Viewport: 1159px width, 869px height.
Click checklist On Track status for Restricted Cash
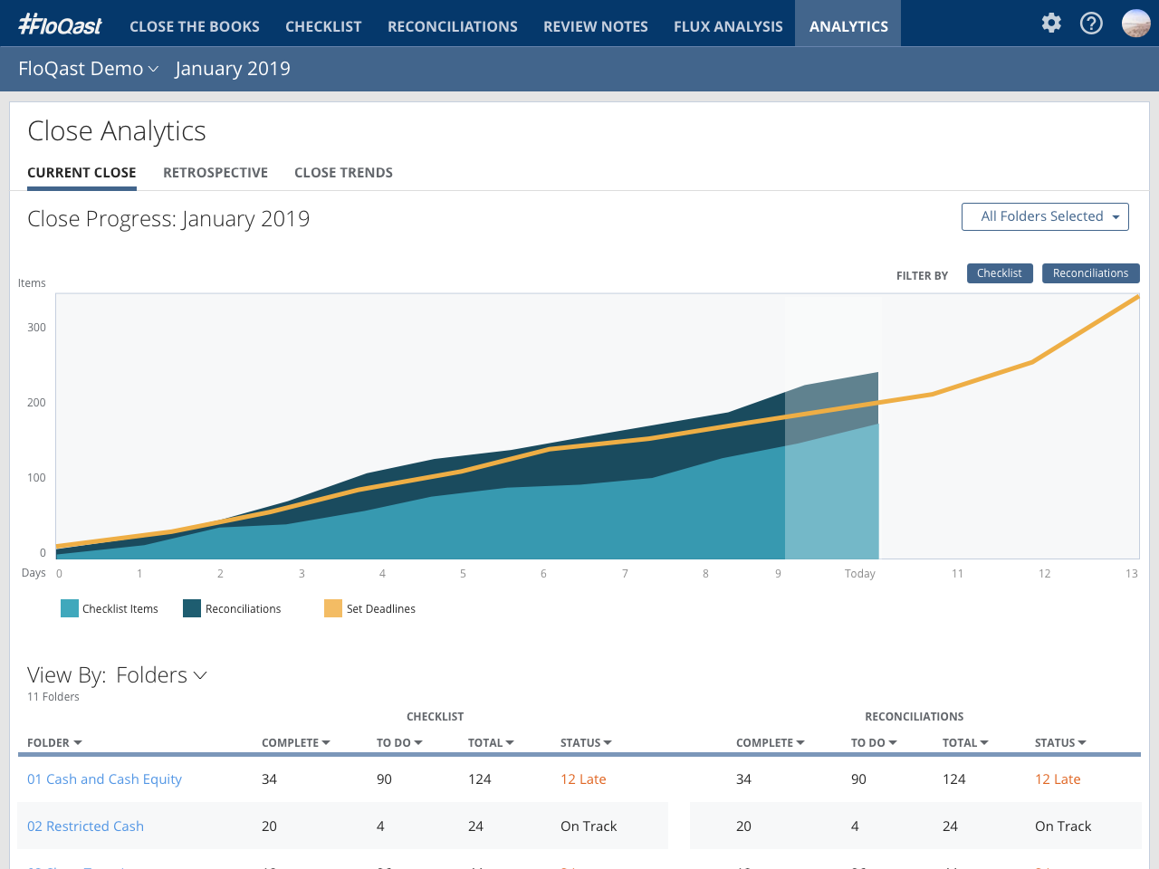(x=589, y=826)
